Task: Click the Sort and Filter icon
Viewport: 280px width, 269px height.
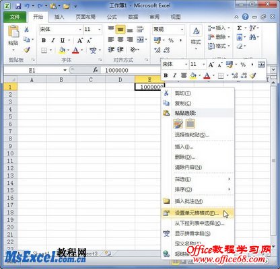Action: [253, 28]
